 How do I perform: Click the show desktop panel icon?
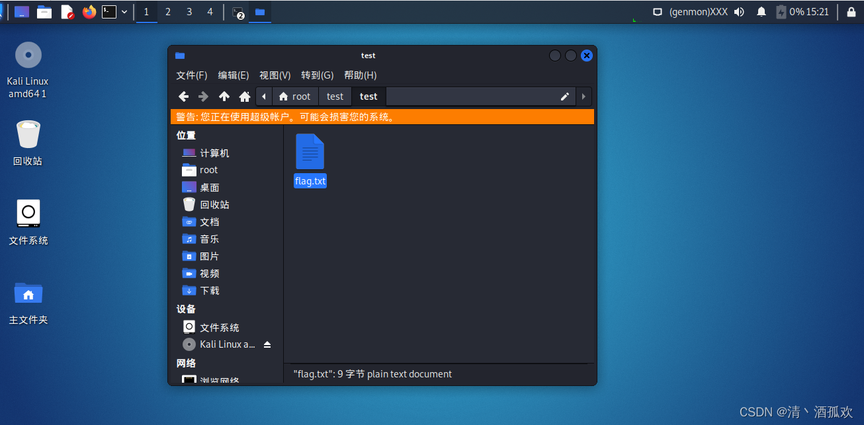pyautogui.click(x=22, y=12)
